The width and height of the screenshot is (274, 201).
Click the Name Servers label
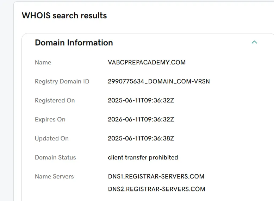54,177
